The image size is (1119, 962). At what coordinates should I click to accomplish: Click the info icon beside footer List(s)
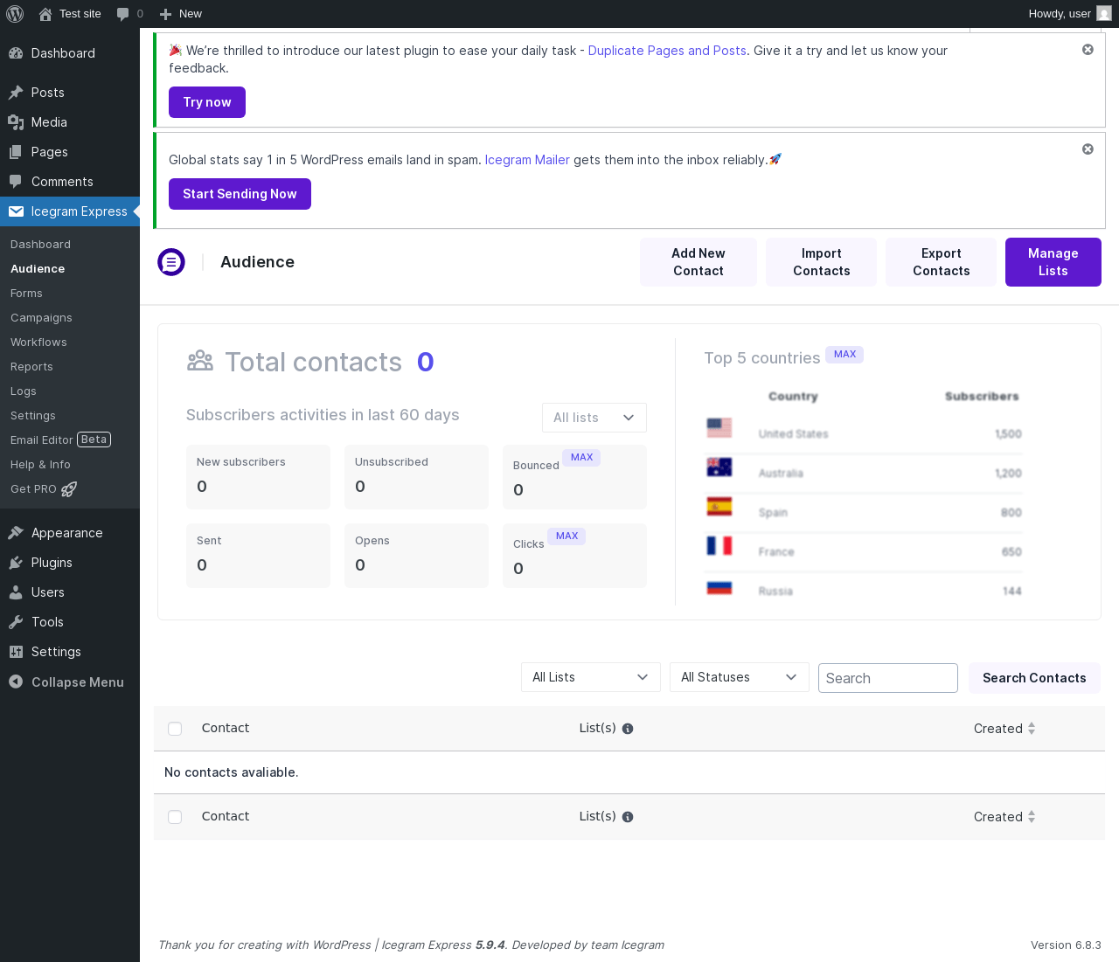(x=628, y=817)
